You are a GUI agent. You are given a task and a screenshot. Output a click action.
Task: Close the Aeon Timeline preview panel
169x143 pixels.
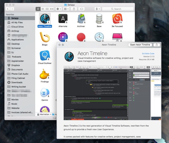pos(59,45)
